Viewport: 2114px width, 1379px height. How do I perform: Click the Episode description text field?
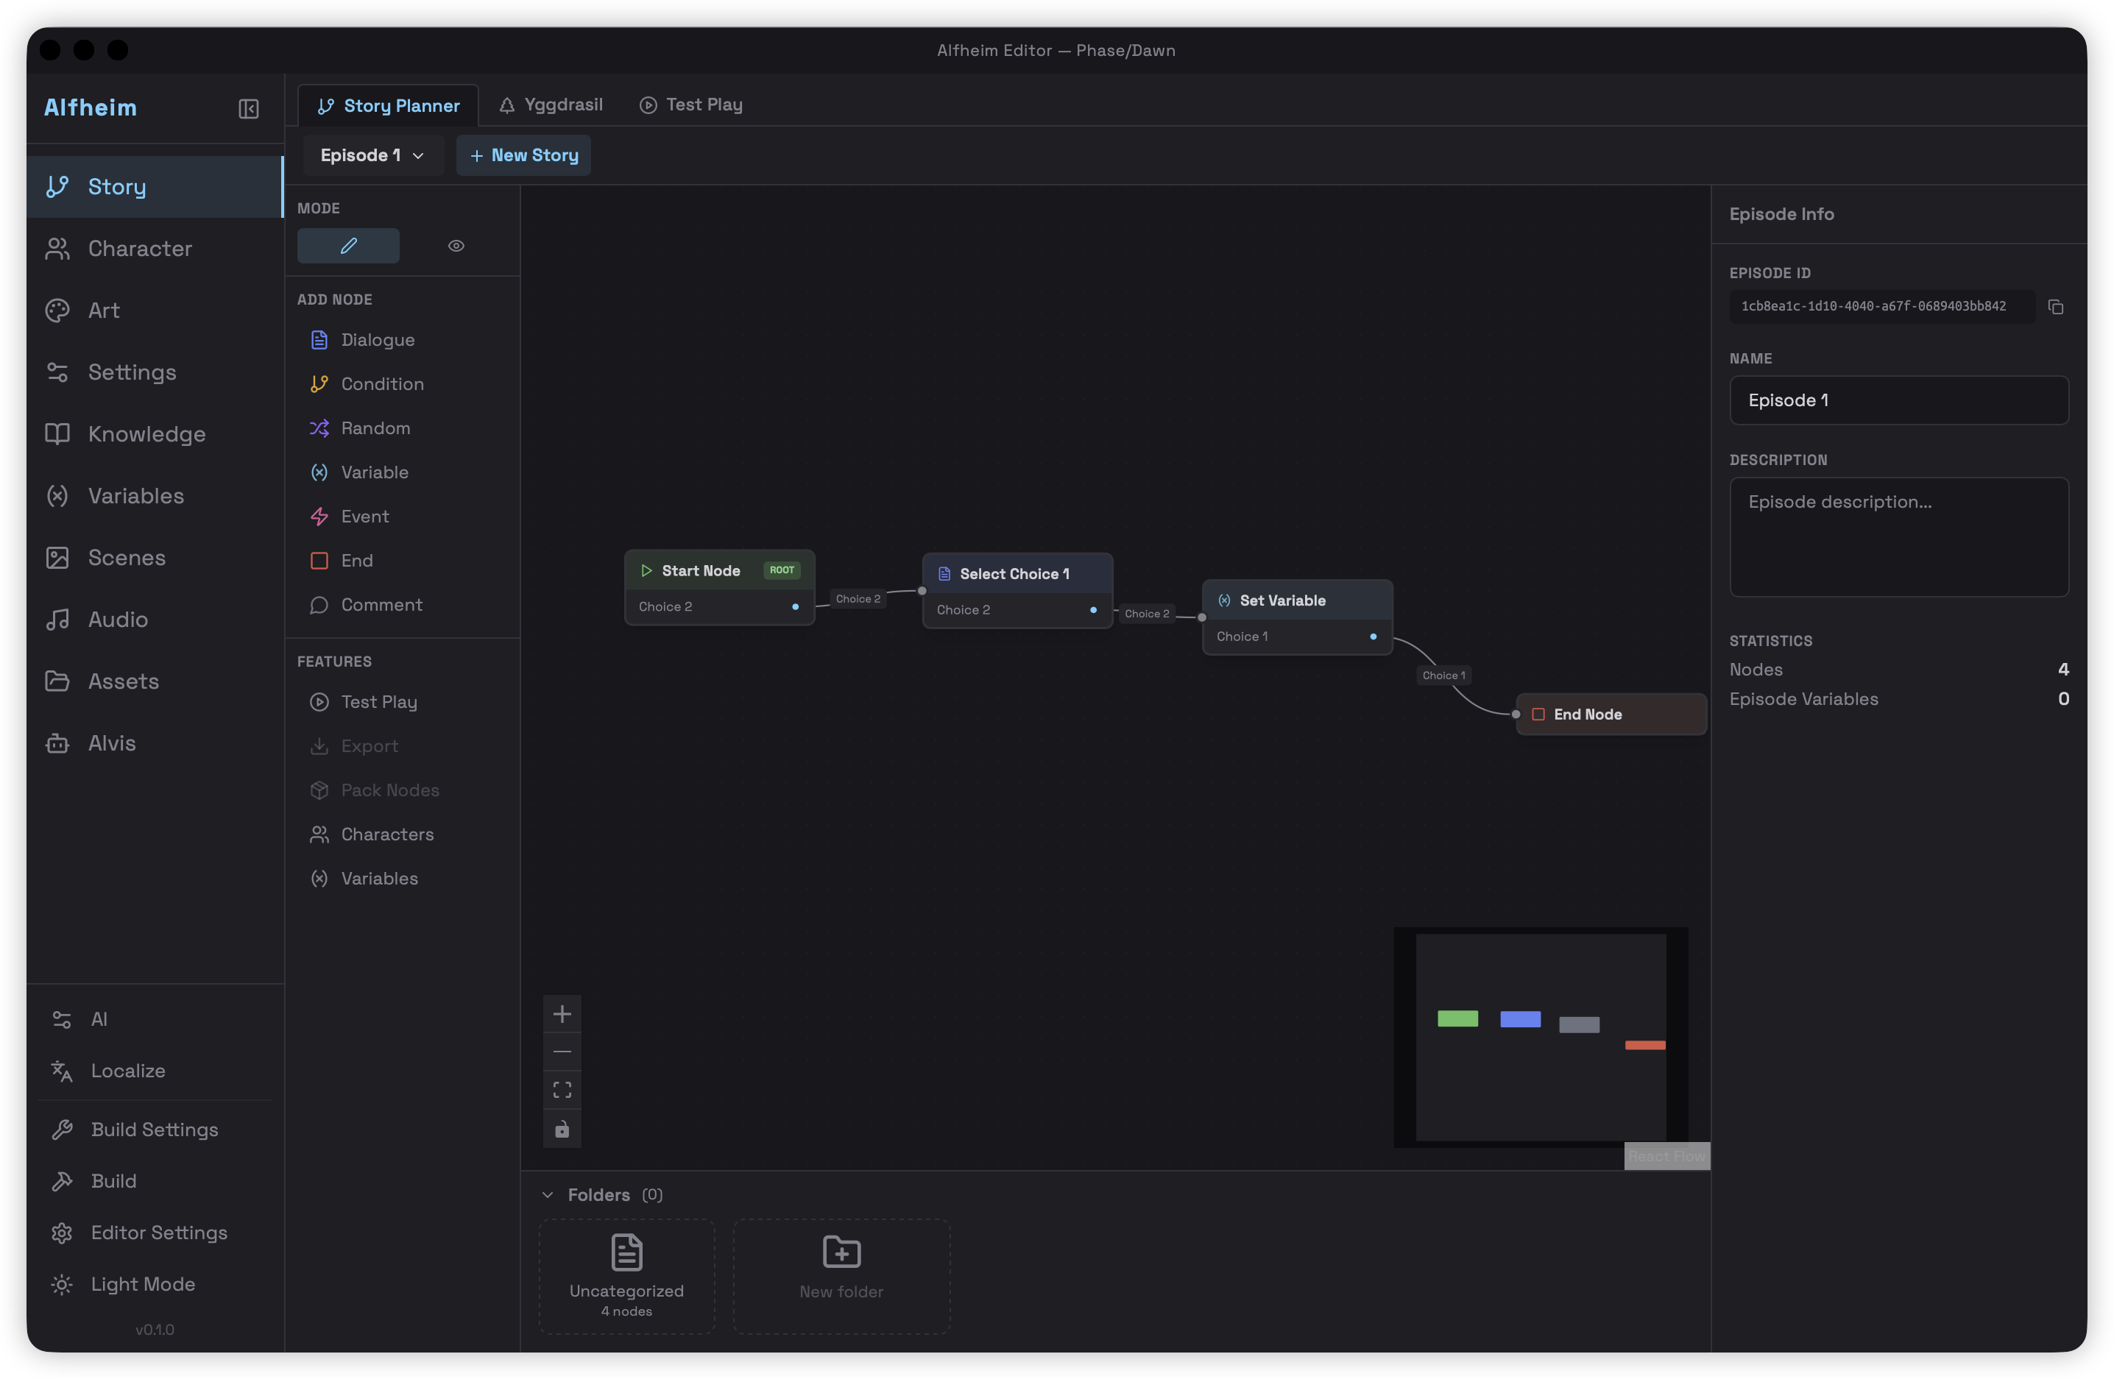pyautogui.click(x=1898, y=536)
